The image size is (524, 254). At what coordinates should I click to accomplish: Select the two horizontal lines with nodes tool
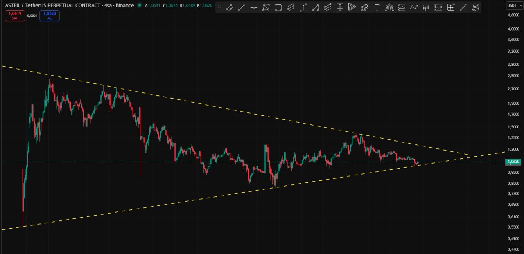click(402, 7)
